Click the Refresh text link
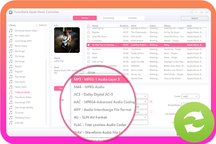The height and width of the screenshot is (144, 216). point(43,25)
